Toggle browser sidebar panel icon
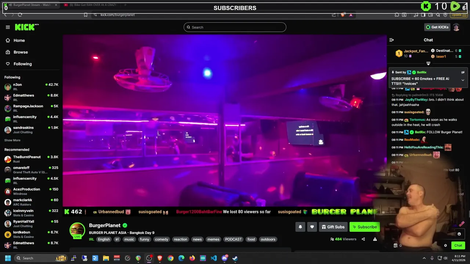 click(x=423, y=15)
